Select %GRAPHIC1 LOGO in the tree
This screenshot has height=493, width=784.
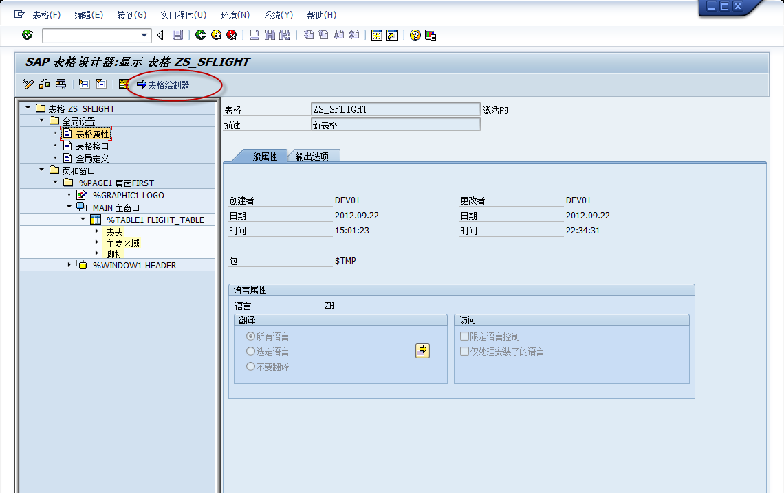coord(129,195)
